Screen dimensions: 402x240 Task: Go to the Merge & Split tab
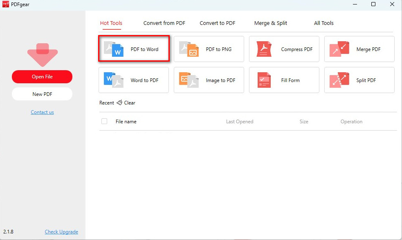coord(270,23)
